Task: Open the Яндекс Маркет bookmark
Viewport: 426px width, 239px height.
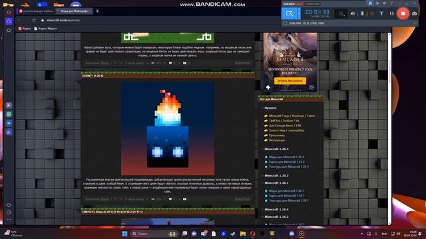Action: (x=45, y=29)
